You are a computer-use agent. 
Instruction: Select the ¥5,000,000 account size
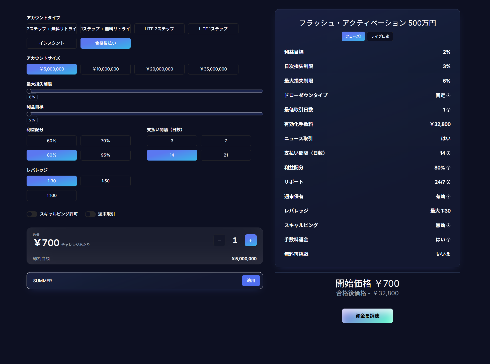tap(52, 69)
